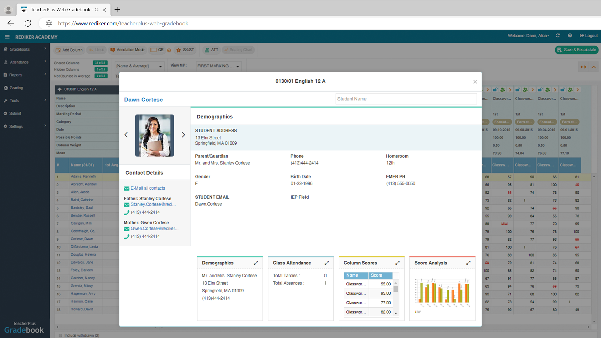Screen dimensions: 601x338
Task: Go to the previous student with left arrow
Action: (126, 135)
